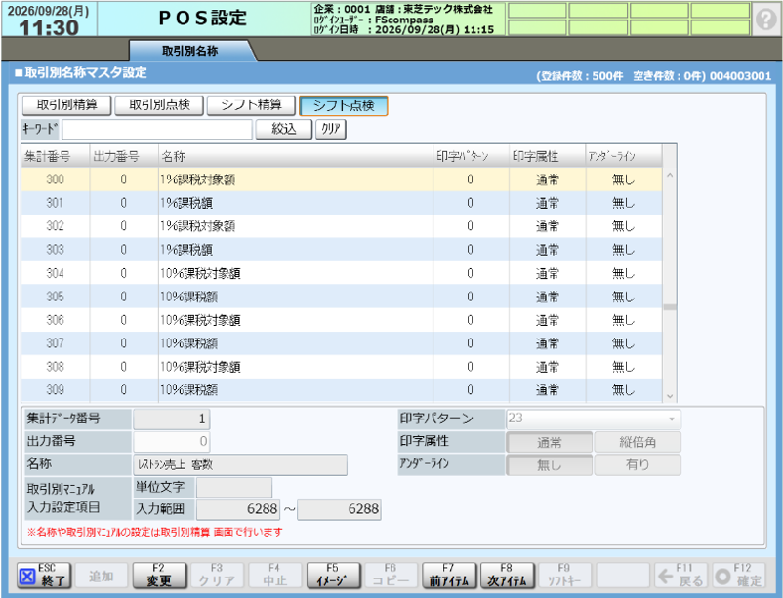Click the 絞込 filter button
This screenshot has height=598, width=783.
coord(284,130)
